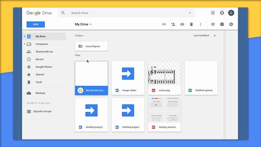Click the search magnifier icon

63,13
